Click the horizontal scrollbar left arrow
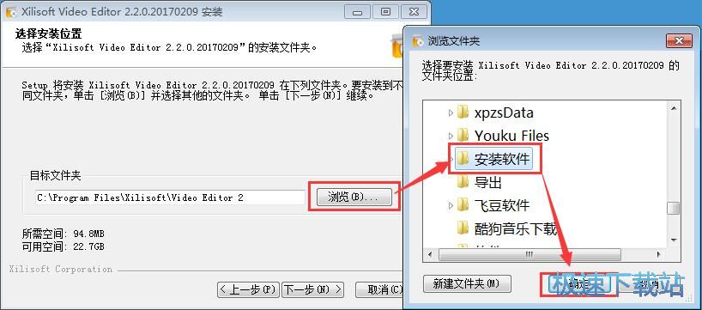 (x=430, y=255)
